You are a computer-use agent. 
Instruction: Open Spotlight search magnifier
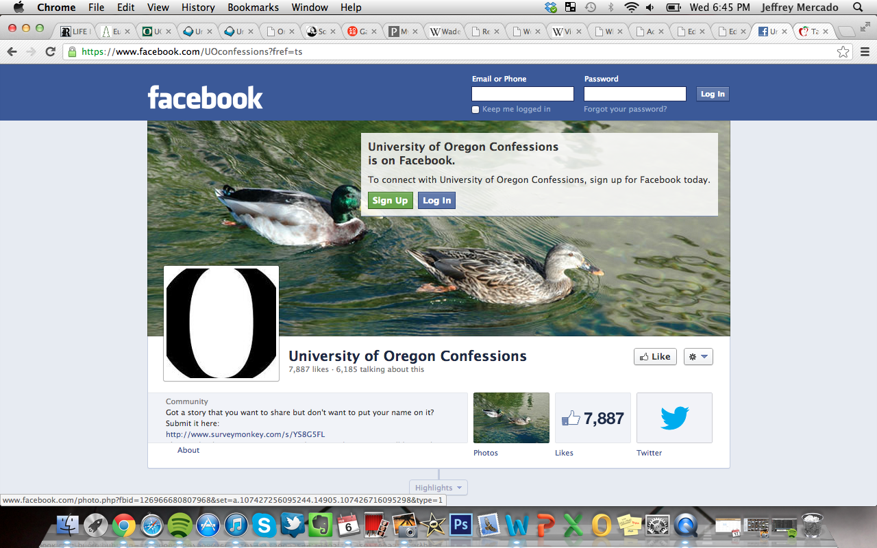pos(858,8)
